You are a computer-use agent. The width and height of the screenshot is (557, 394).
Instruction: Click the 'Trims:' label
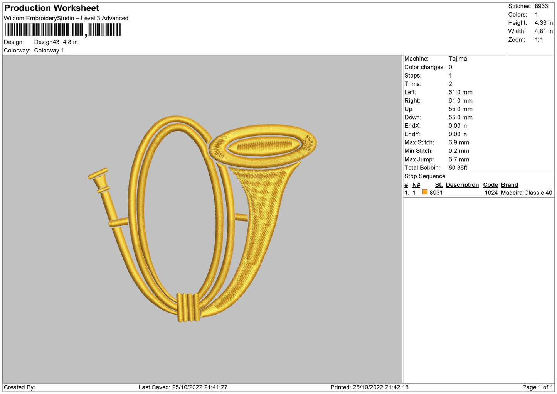pos(412,84)
